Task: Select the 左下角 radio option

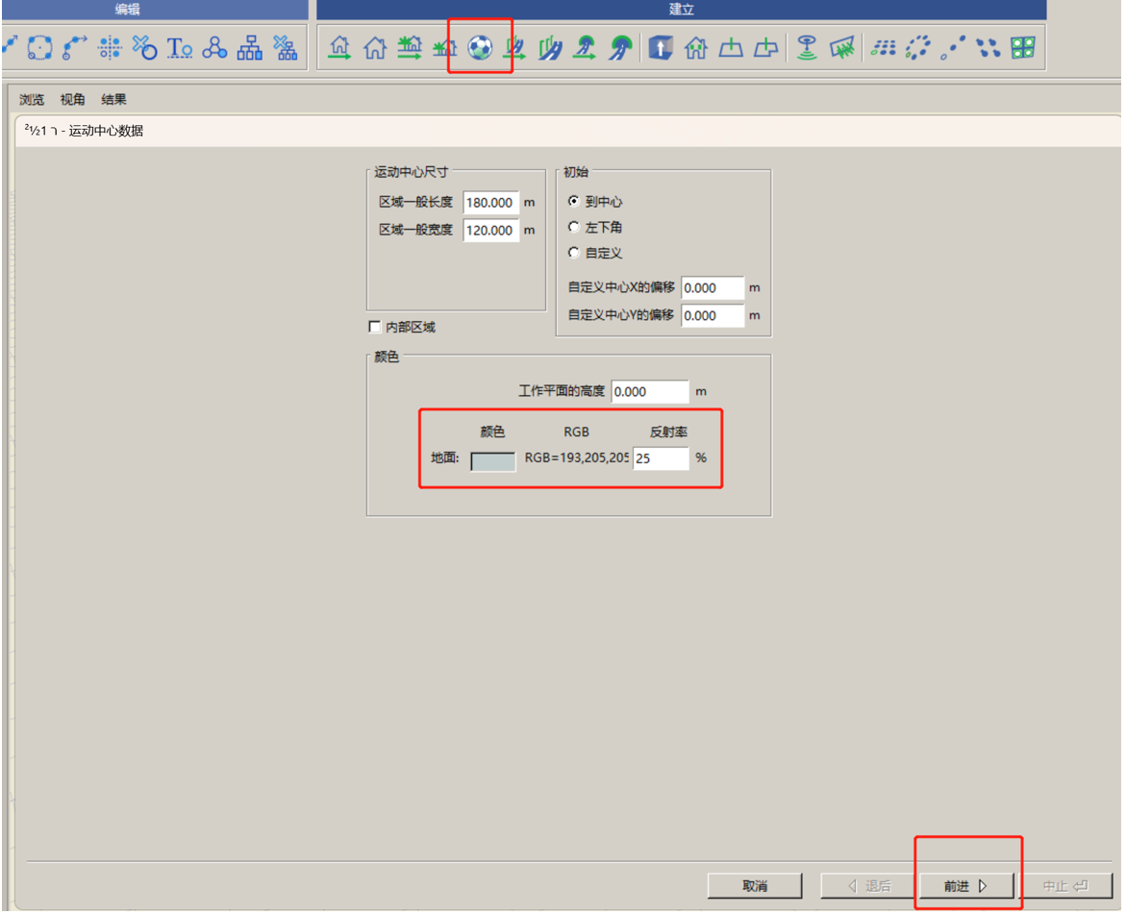Action: (574, 227)
